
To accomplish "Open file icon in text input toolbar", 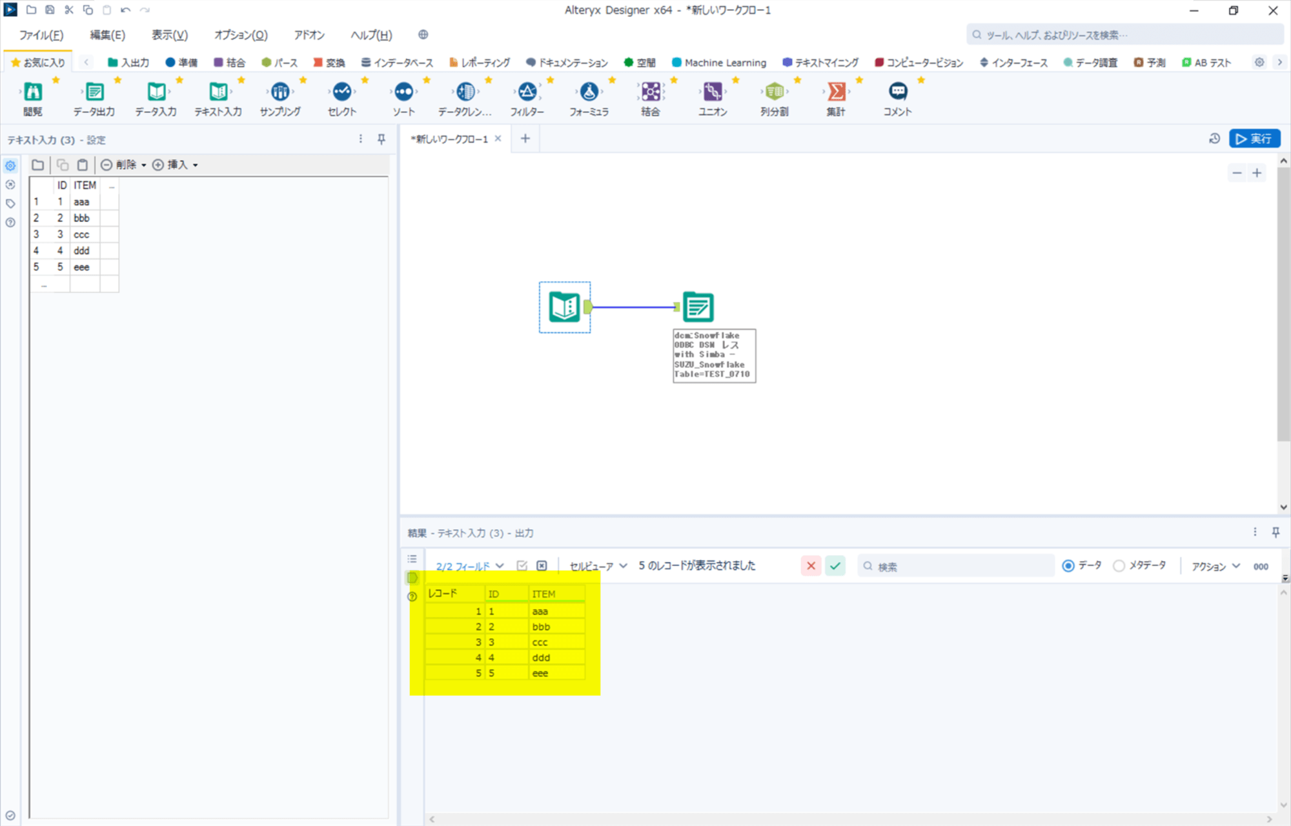I will [38, 165].
